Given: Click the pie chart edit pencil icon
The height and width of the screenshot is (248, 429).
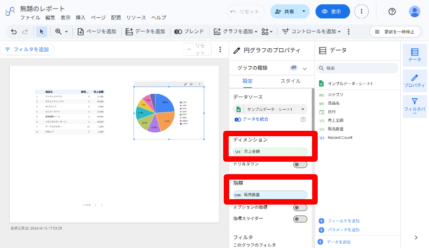Looking at the screenshot, I should 186,84.
